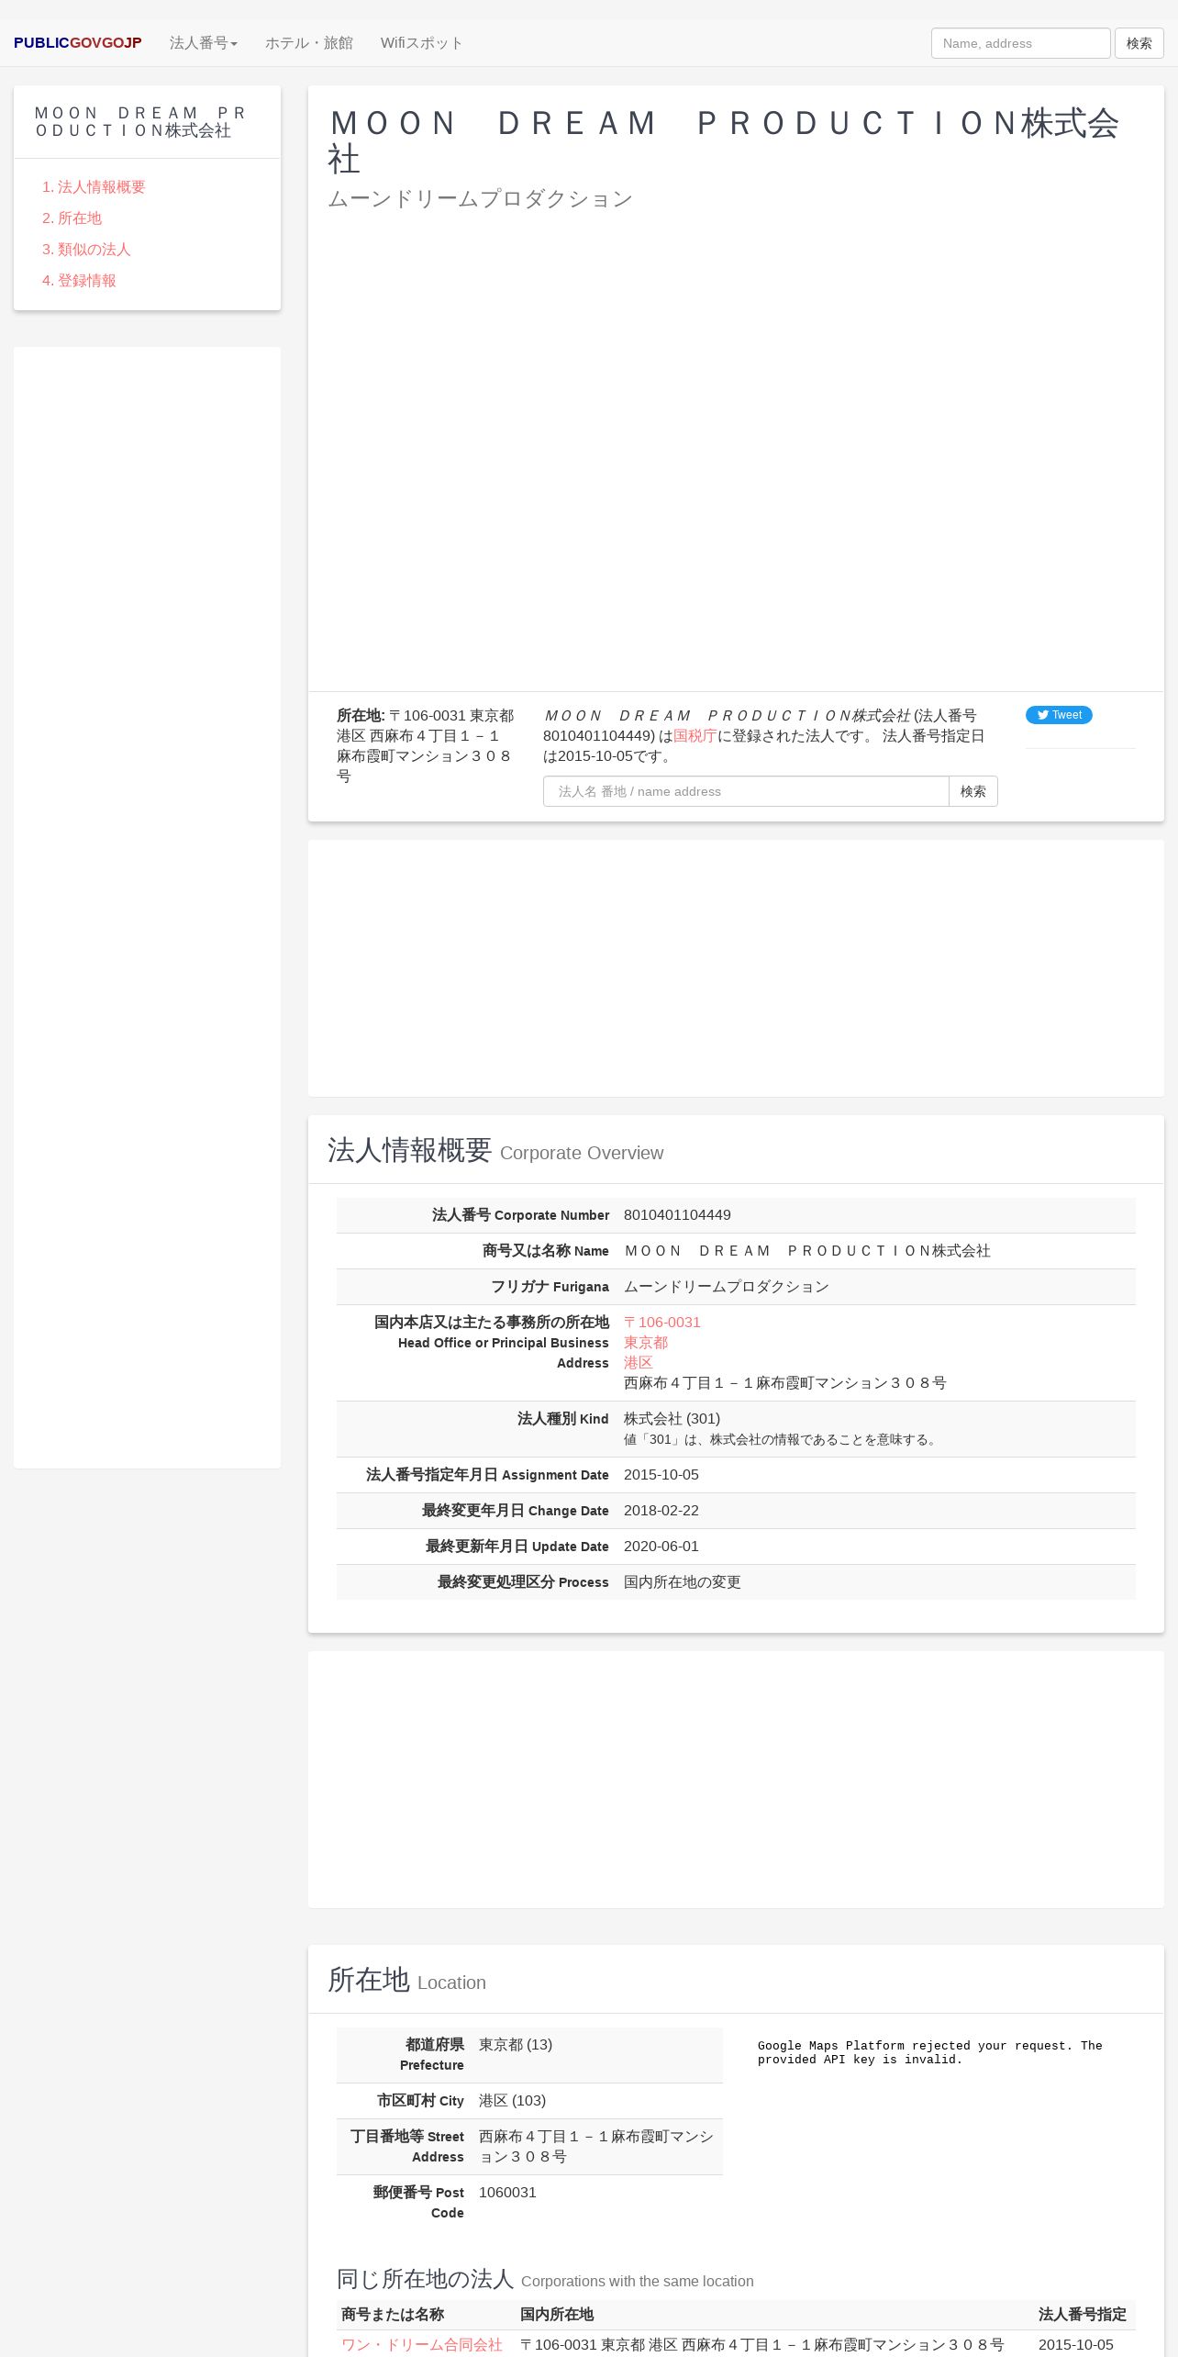Open the 東京都 prefecture link
Viewport: 1178px width, 2357px height.
click(x=646, y=1342)
